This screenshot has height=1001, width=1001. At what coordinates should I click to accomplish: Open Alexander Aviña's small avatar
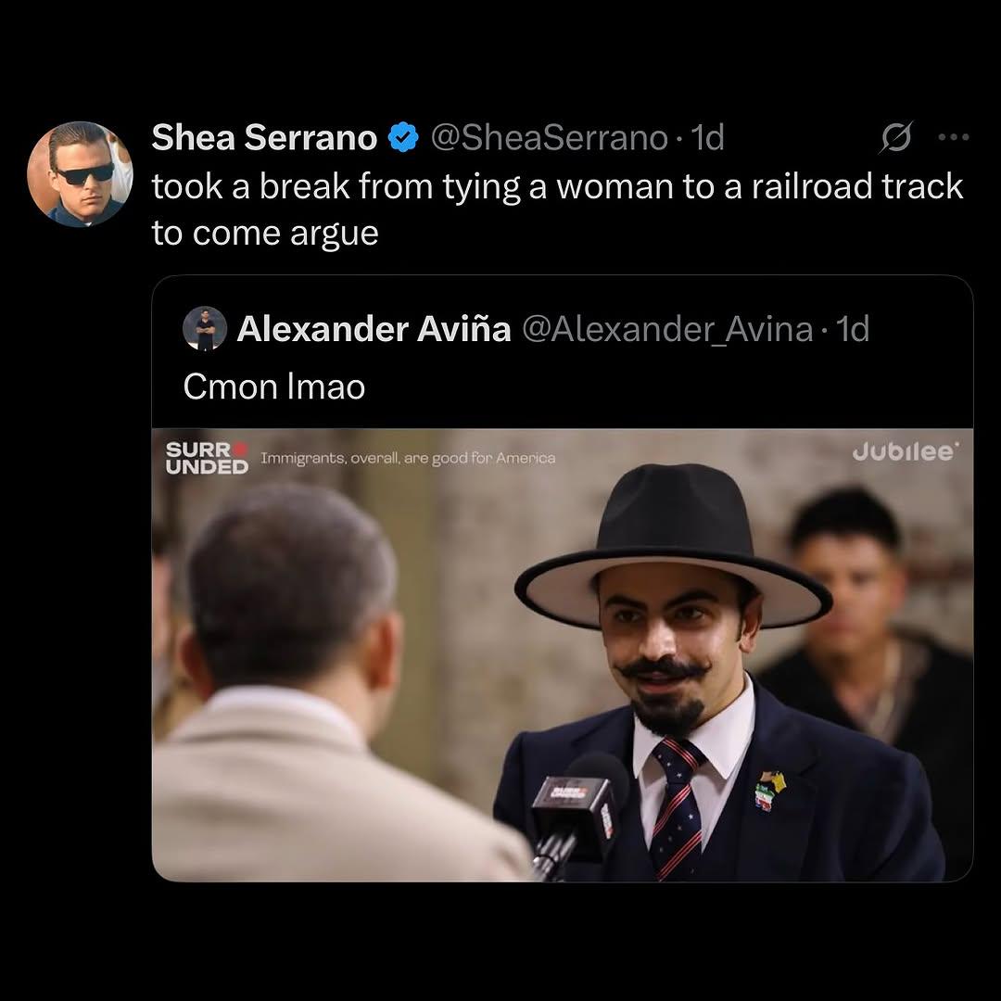(205, 328)
